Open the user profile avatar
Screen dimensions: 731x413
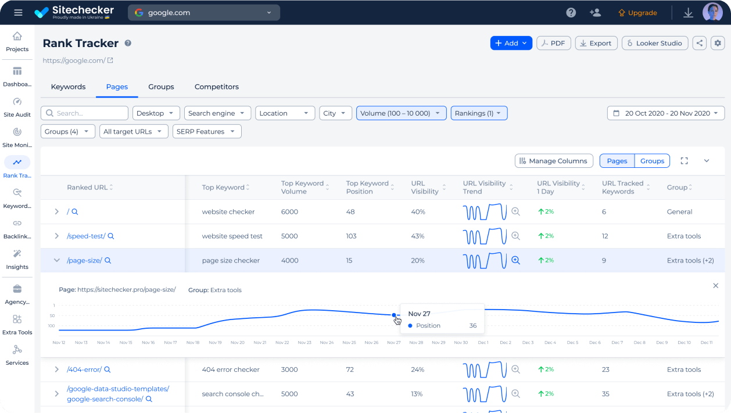(712, 12)
